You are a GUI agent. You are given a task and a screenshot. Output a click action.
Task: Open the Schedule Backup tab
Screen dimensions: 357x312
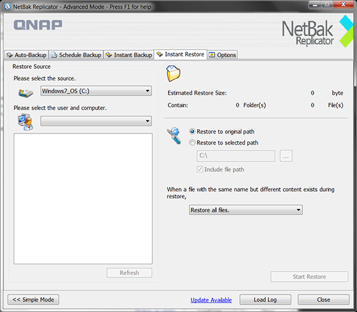click(76, 55)
